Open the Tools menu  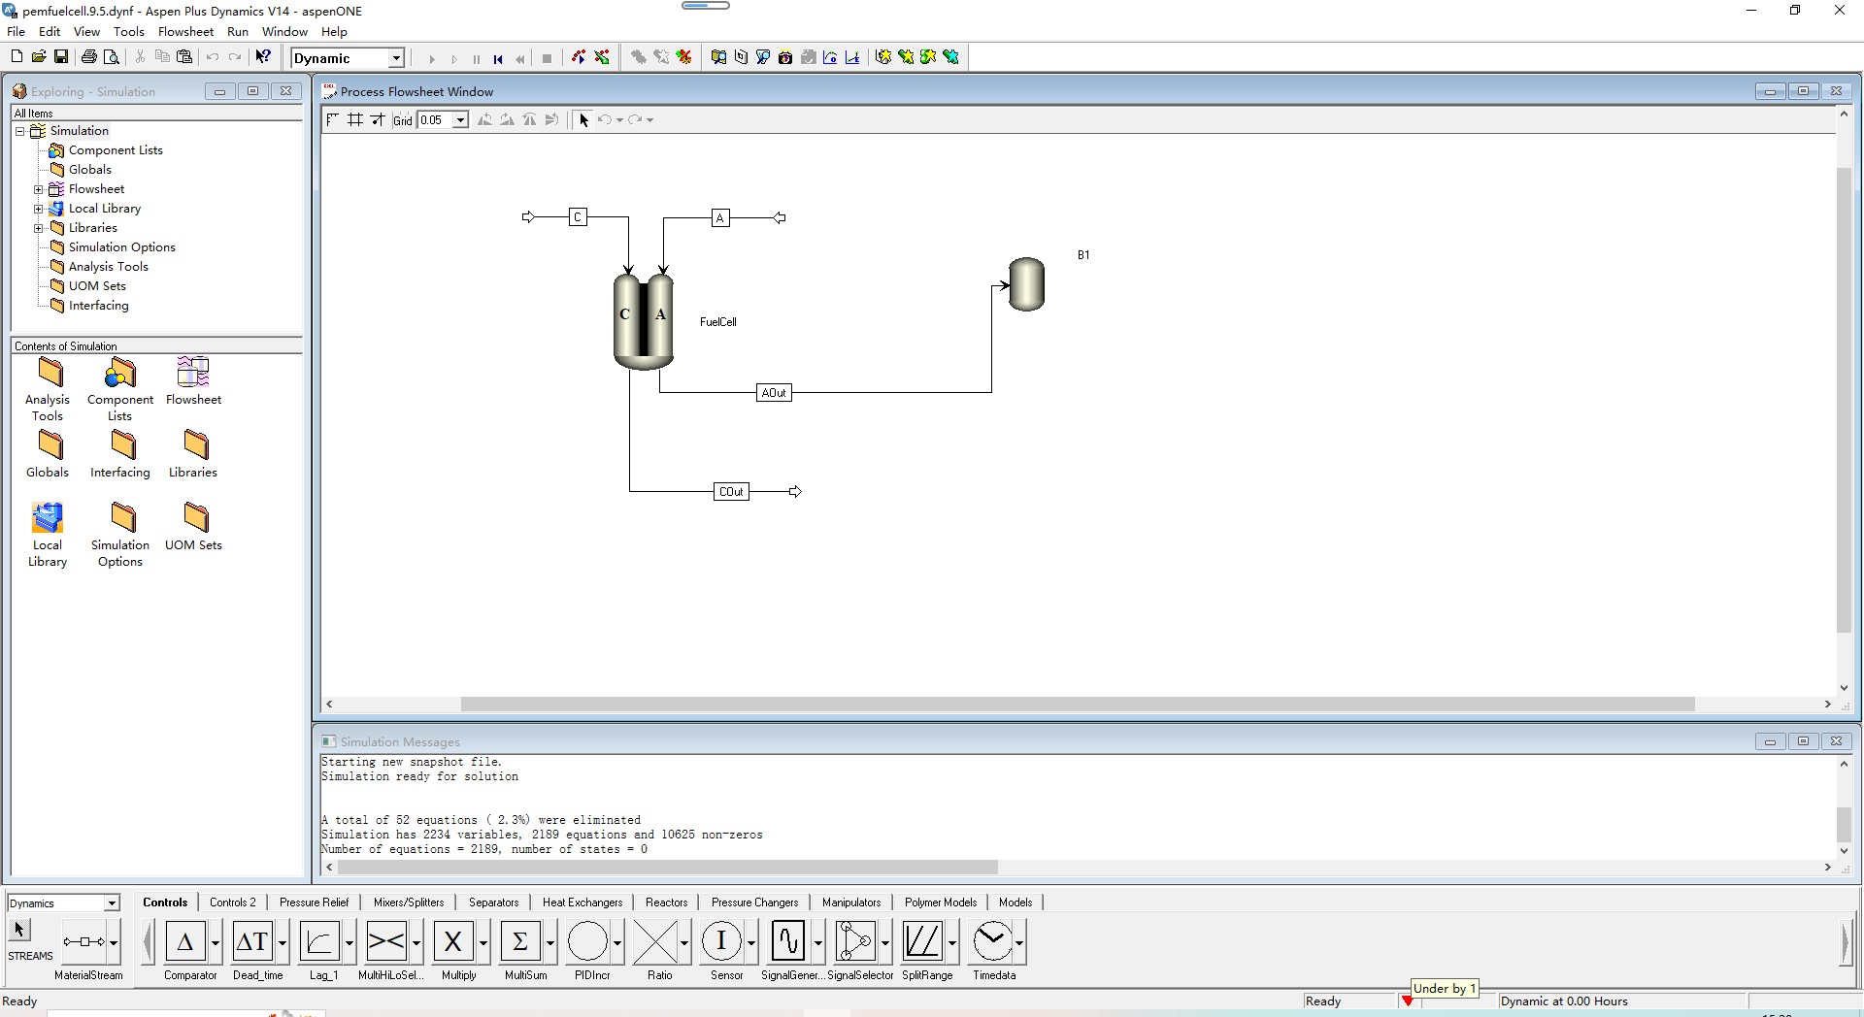pyautogui.click(x=128, y=31)
